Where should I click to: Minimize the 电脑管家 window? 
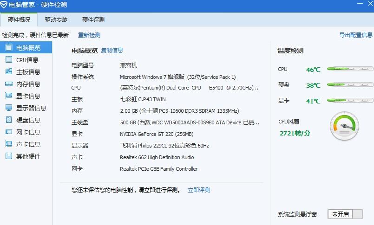[360, 4]
